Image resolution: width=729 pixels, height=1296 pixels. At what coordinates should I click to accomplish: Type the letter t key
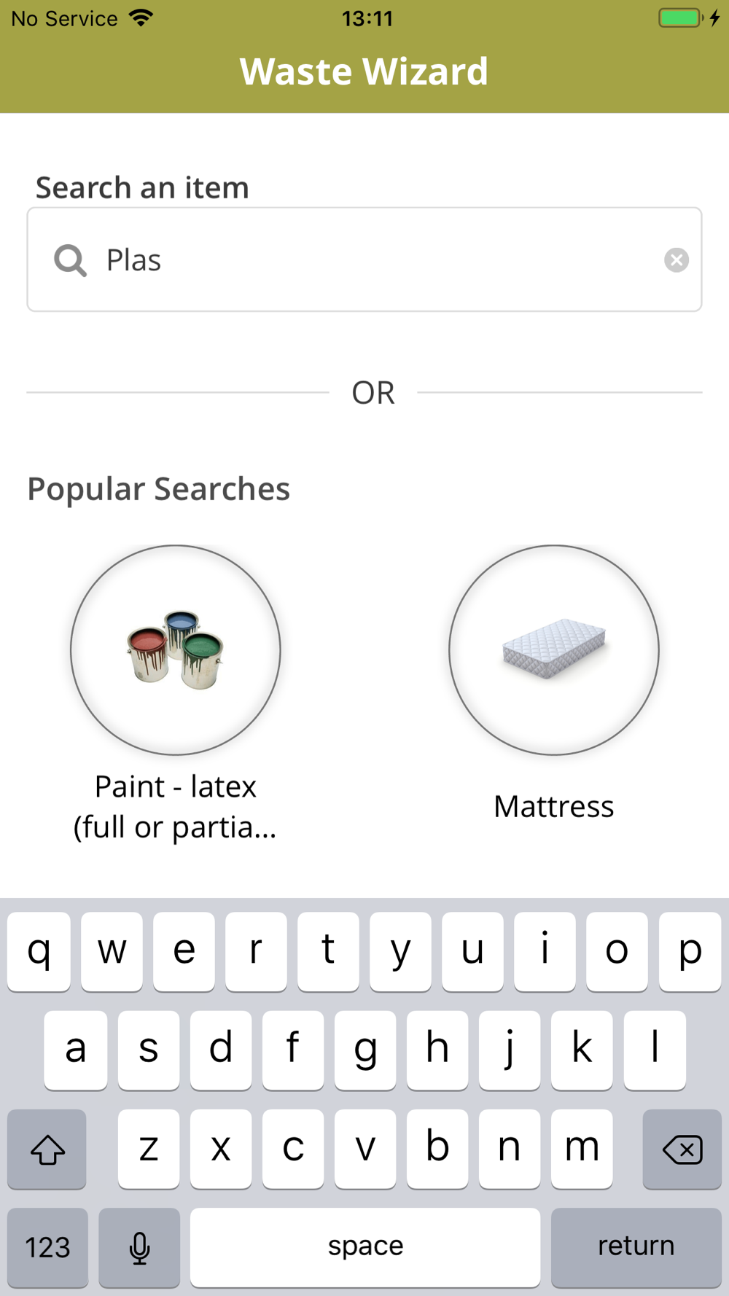click(x=328, y=951)
